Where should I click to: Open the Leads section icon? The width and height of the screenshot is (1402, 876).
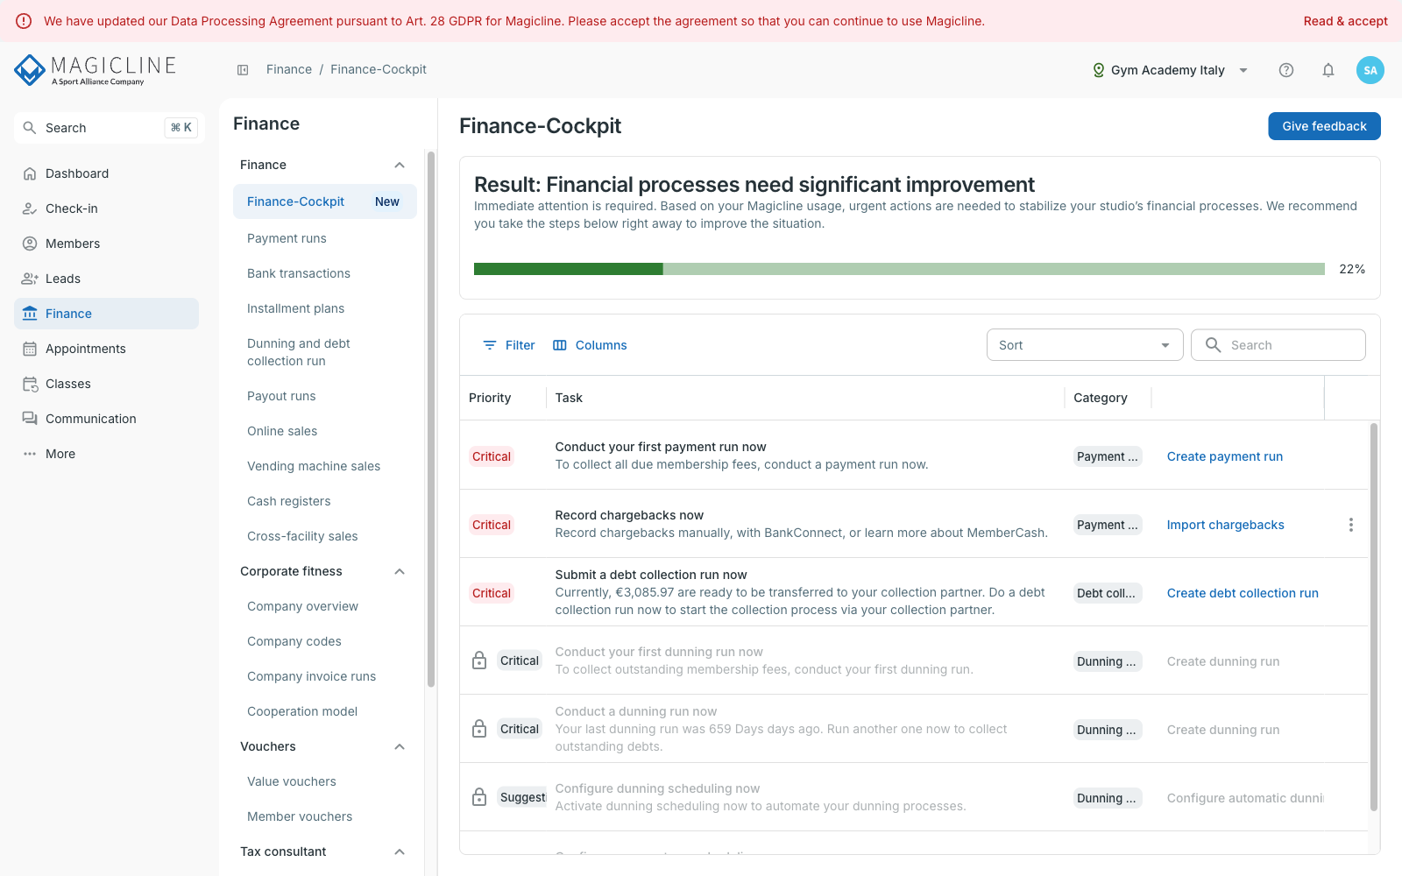click(x=30, y=279)
